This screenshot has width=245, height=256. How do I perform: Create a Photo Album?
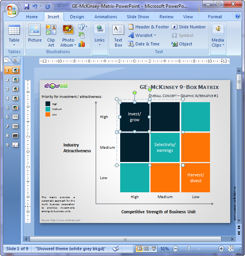68,35
